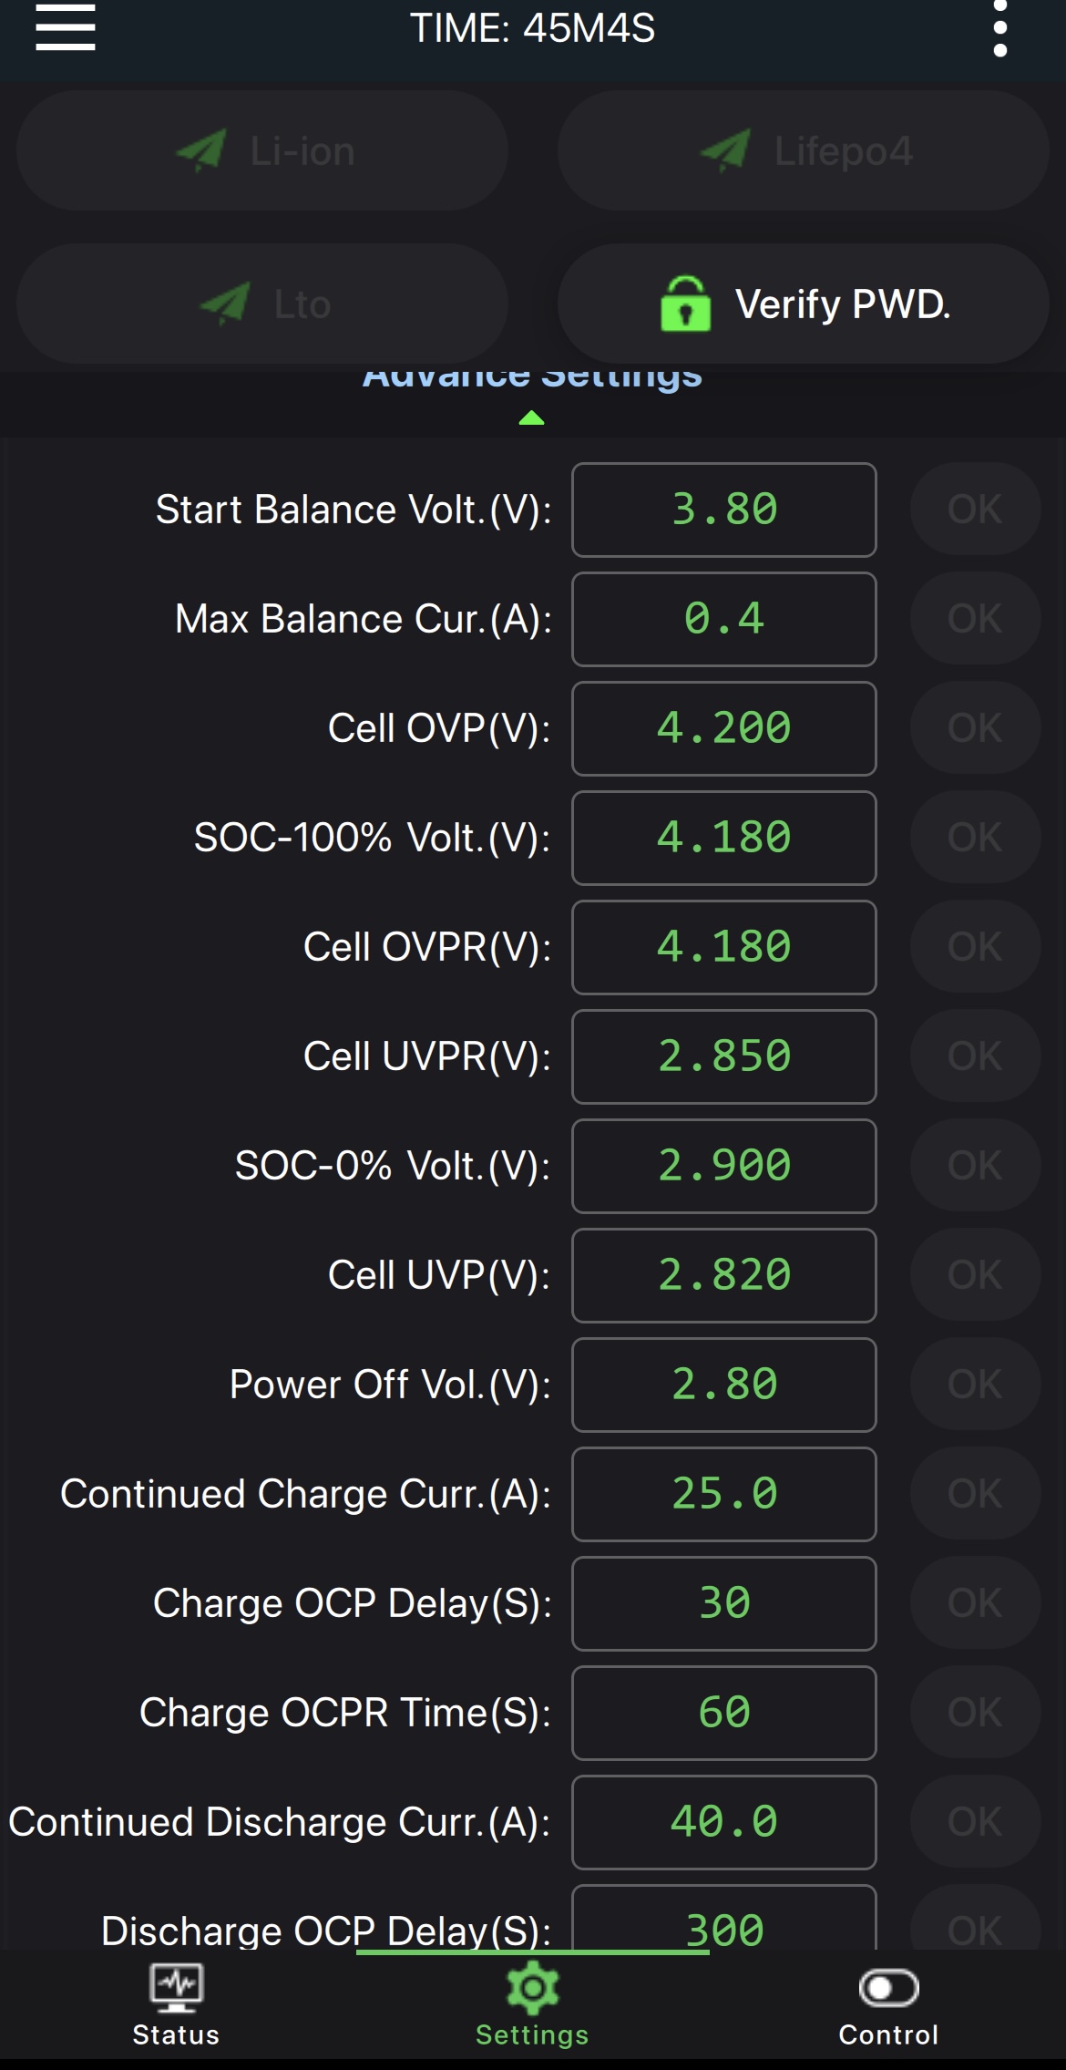The width and height of the screenshot is (1066, 2070).
Task: Confirm Power Off Vol. with OK
Action: coord(975,1385)
